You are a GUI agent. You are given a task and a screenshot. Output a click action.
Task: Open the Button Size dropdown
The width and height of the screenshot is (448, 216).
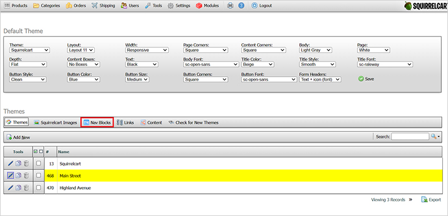pyautogui.click(x=137, y=80)
